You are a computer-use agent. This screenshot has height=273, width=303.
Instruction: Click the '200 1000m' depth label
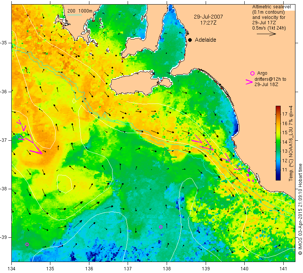tap(80, 11)
